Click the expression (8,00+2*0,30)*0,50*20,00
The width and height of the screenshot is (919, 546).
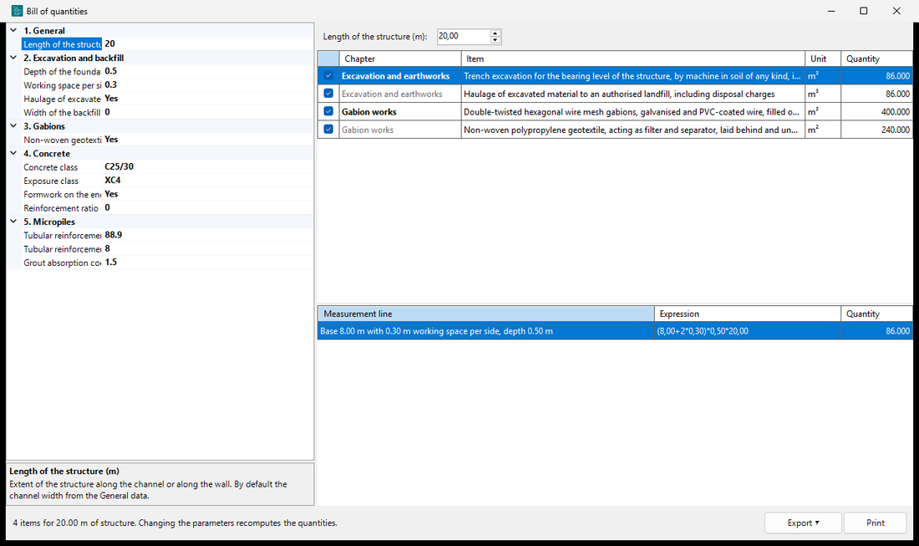coord(702,331)
